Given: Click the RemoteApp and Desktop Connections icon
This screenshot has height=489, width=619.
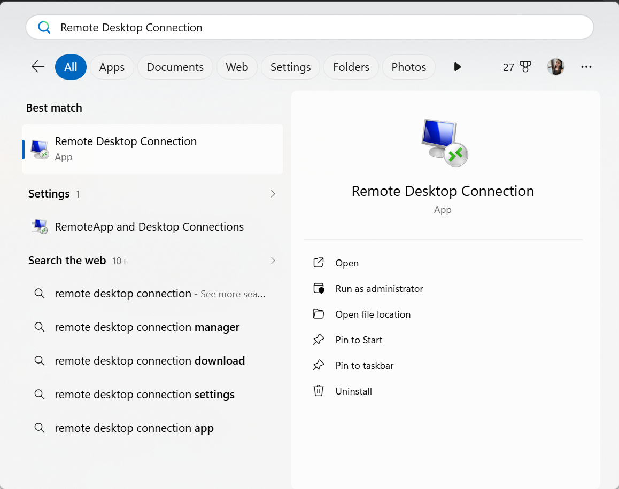Looking at the screenshot, I should pyautogui.click(x=40, y=227).
